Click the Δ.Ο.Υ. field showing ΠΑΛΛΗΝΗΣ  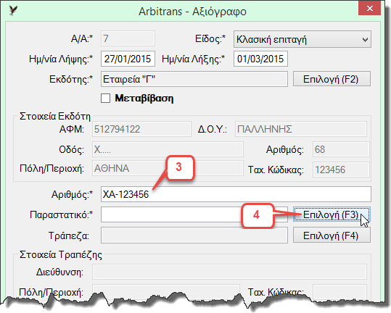tap(301, 129)
